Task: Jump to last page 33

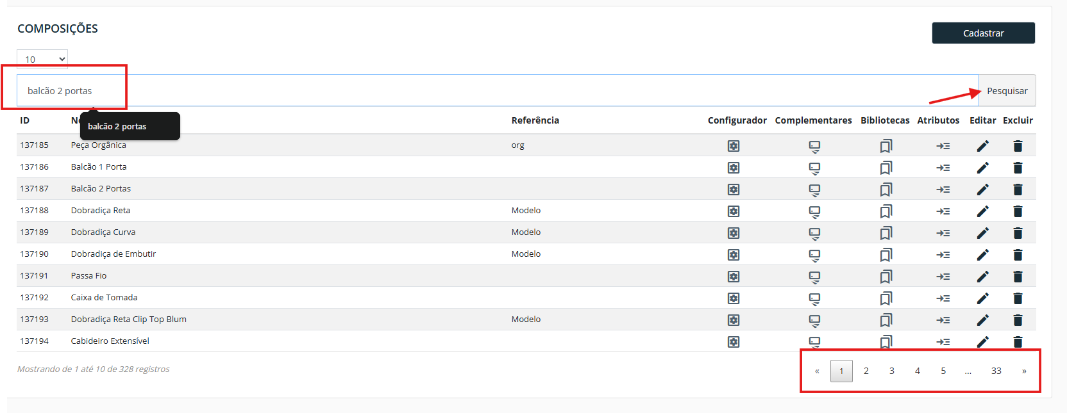Action: click(996, 371)
